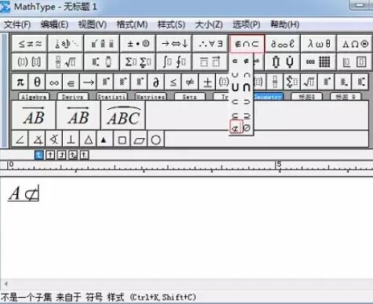The width and height of the screenshot is (373, 304).
Task: Insert the ∈ symbol from the small bar
Action: 71,82
